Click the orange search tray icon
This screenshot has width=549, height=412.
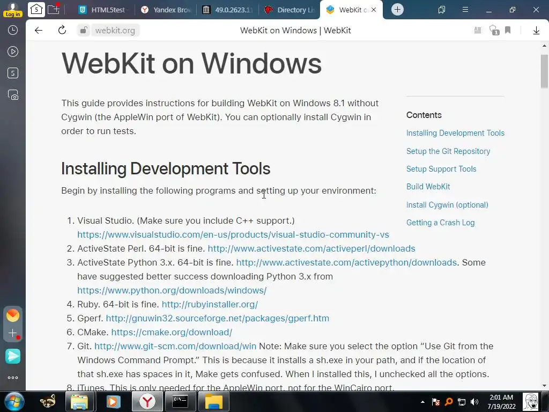pyautogui.click(x=449, y=402)
